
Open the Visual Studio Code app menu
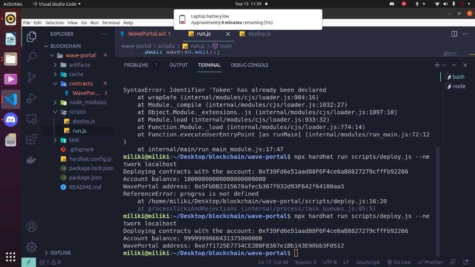click(57, 4)
